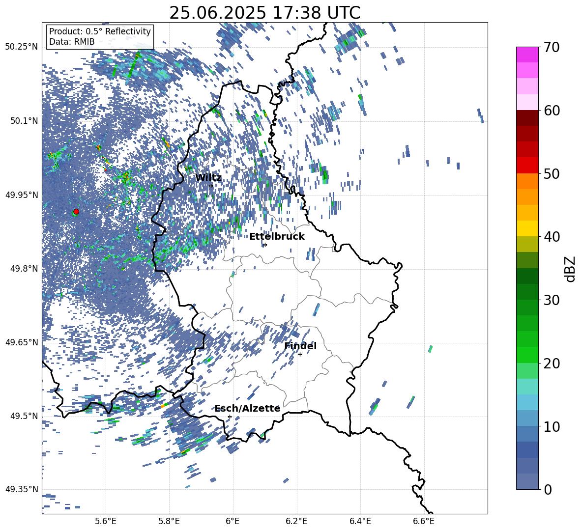The height and width of the screenshot is (531, 582).
Task: Click the Ettelbruck city label
Action: 277,236
